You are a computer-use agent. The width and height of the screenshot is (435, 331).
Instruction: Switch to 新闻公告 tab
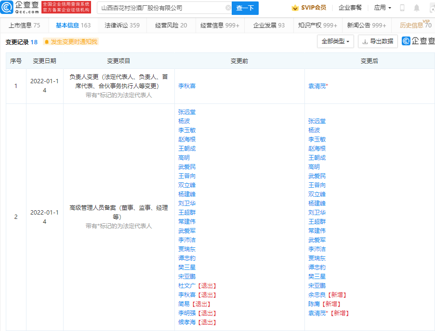(367, 25)
